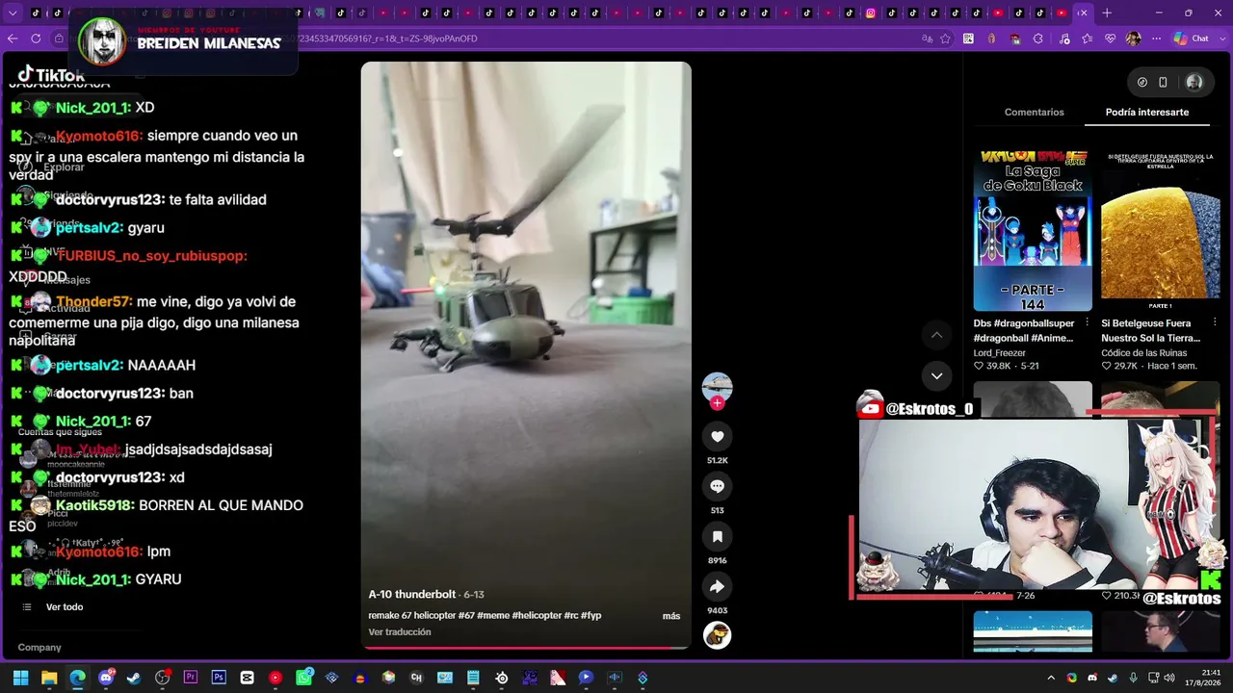Open the spinning sound disc icon
Viewport: 1233px width, 693px height.
click(x=717, y=635)
